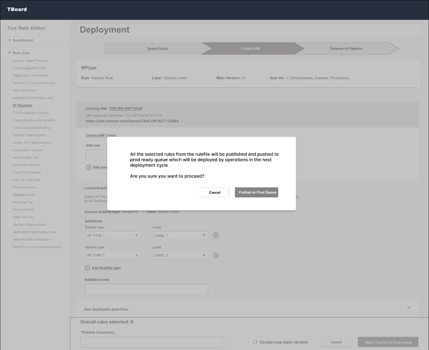Remove RF TYPE 2 row using its circled X icon
The height and width of the screenshot is (350, 429).
pyautogui.click(x=216, y=255)
